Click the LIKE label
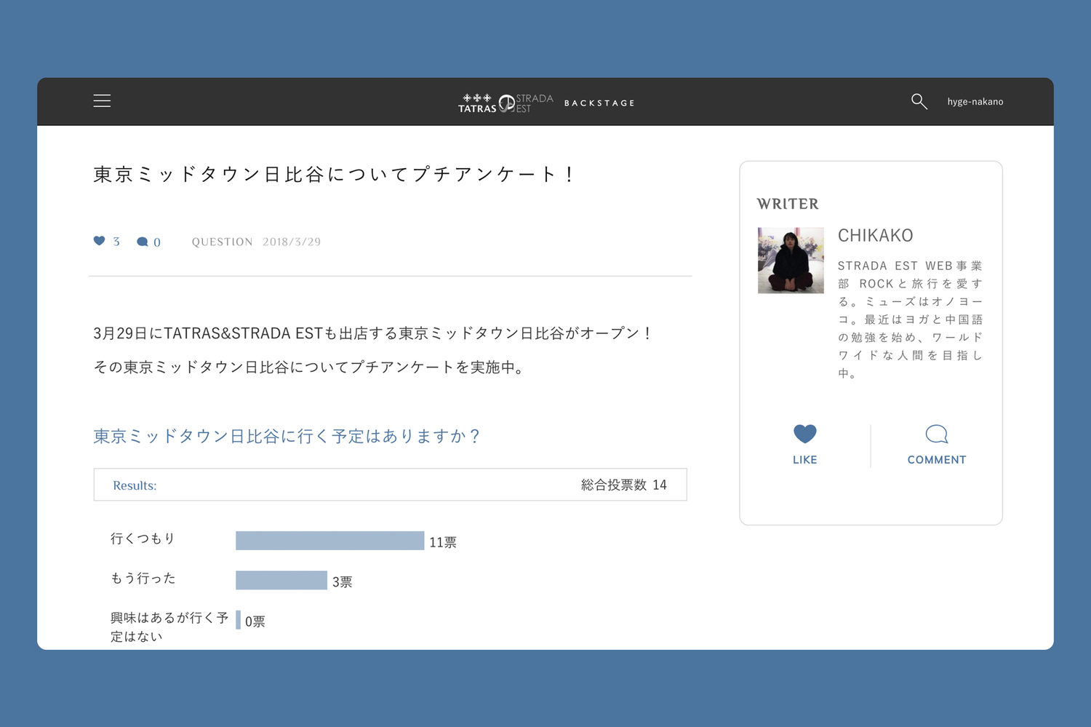1091x727 pixels. pyautogui.click(x=804, y=460)
